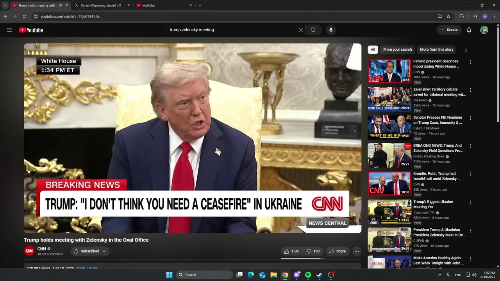This screenshot has height=281, width=500.
Task: Open the Windows Start menu
Action: [x=169, y=275]
